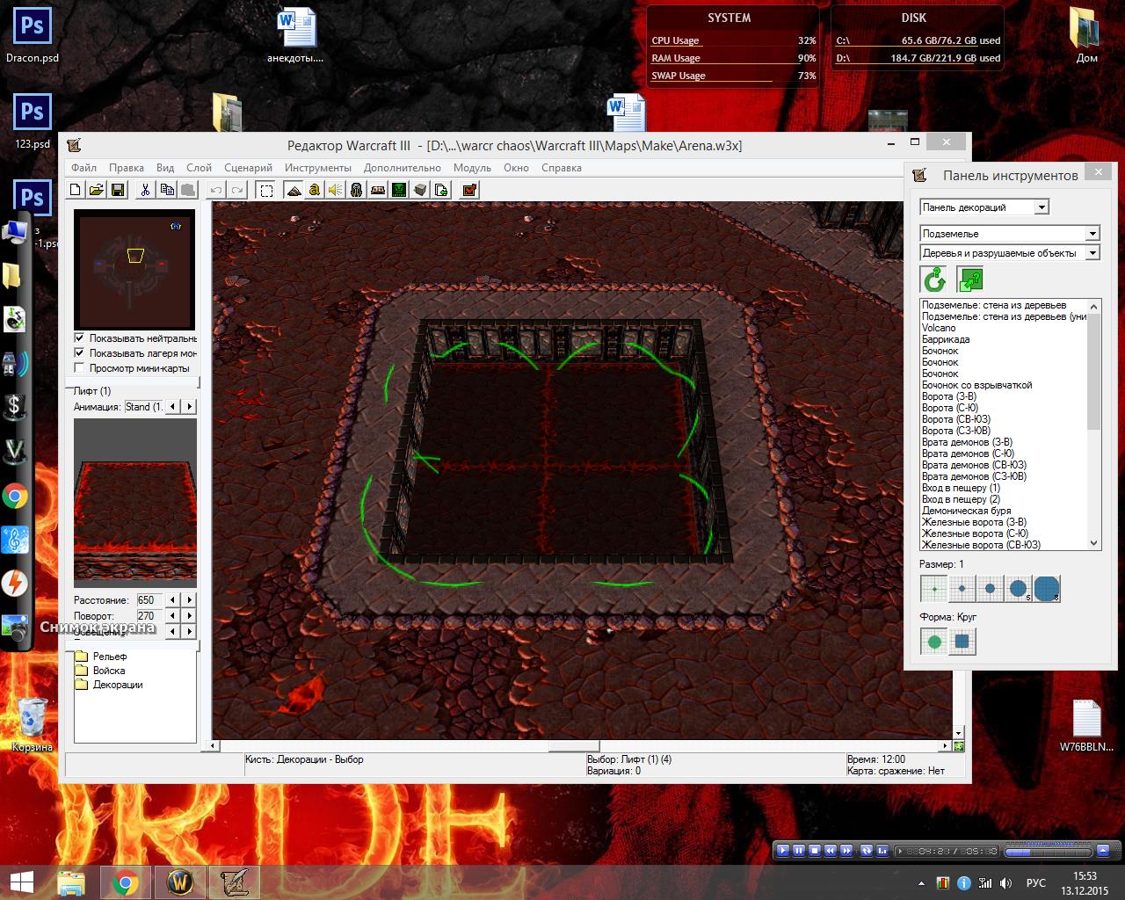The image size is (1125, 900).
Task: Click the Расстояние value field 650
Action: [149, 600]
